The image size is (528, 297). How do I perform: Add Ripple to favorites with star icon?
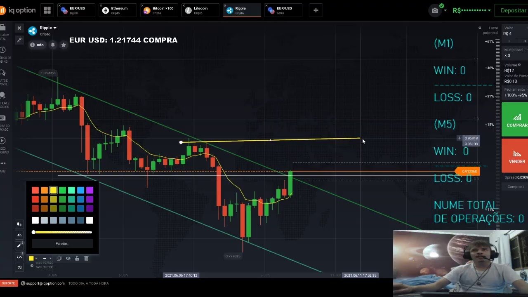64,45
